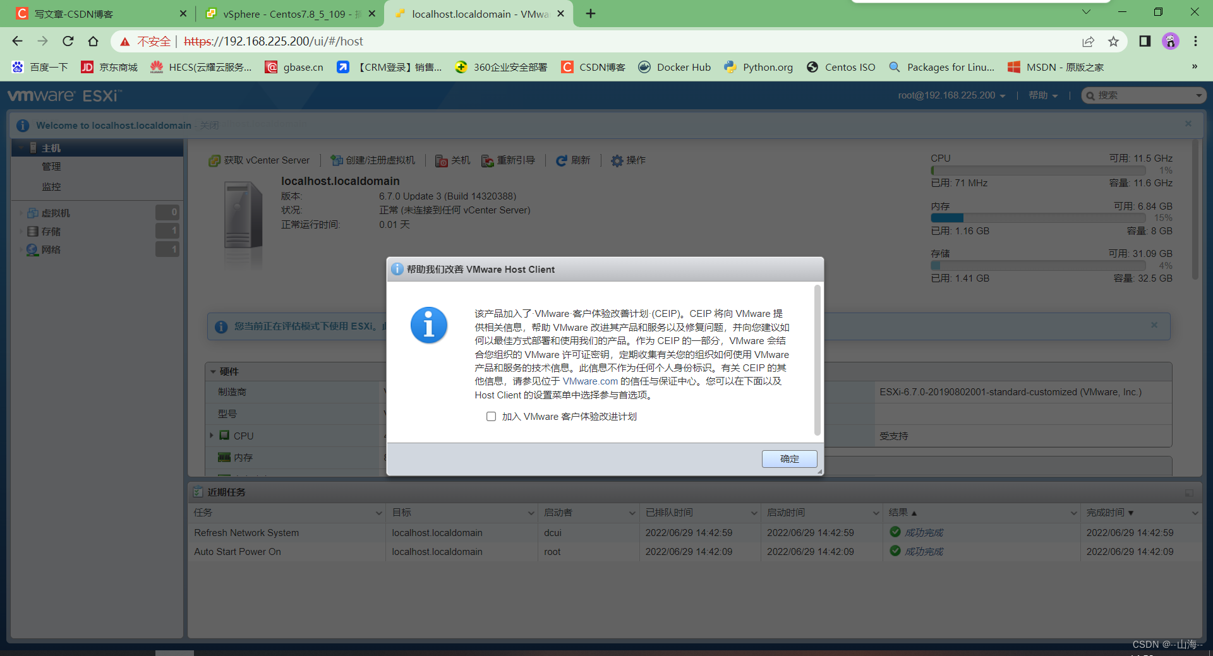Open 目标 column dropdown arrow

pyautogui.click(x=531, y=513)
